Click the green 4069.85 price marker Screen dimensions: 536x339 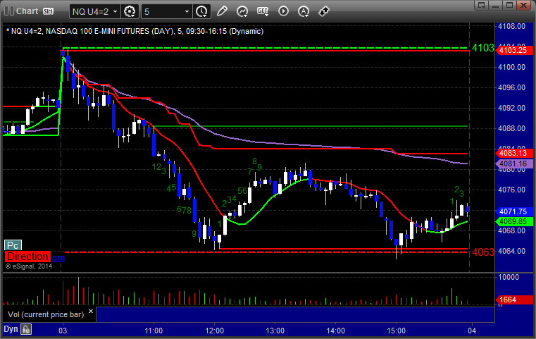click(x=513, y=222)
